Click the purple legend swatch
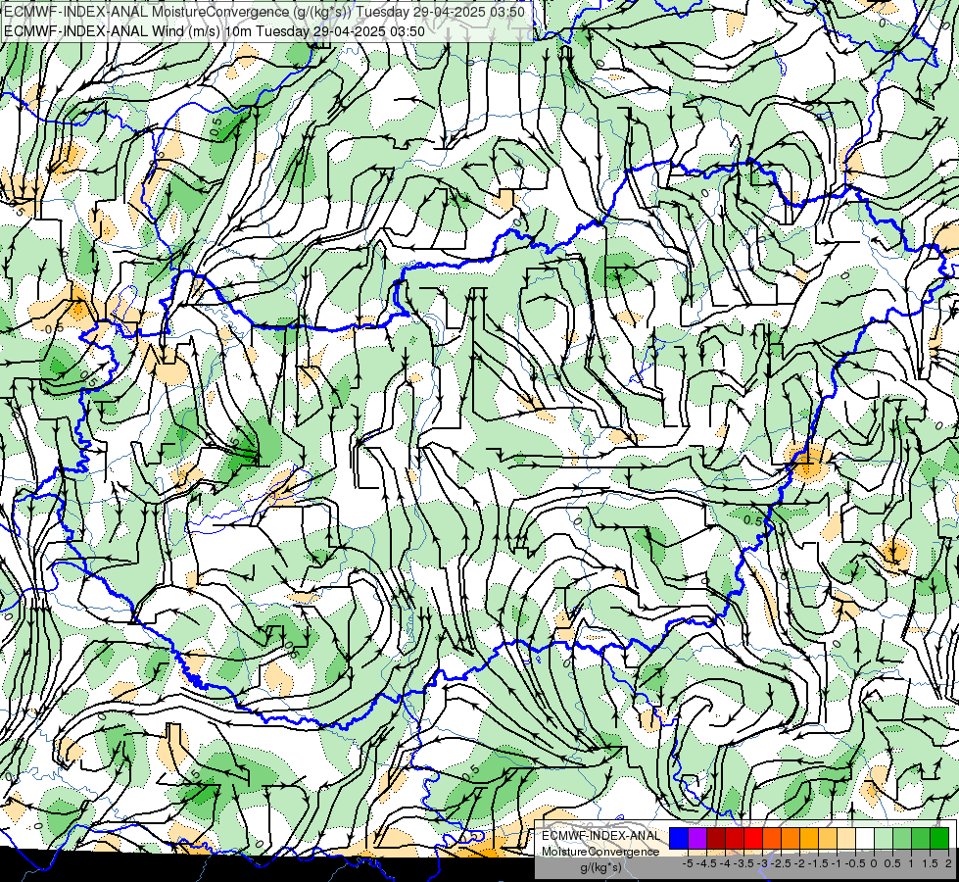959x882 pixels. click(697, 838)
